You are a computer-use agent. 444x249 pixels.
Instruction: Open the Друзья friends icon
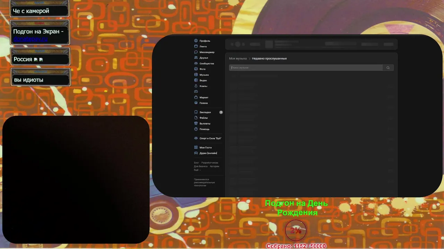[x=196, y=58]
